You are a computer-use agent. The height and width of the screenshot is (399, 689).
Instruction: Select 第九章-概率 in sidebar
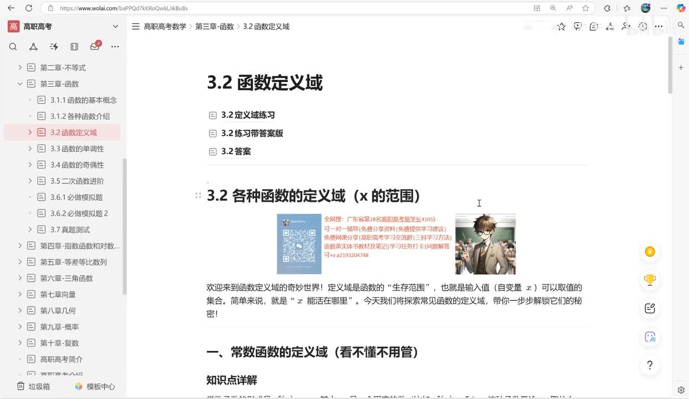[x=59, y=326]
